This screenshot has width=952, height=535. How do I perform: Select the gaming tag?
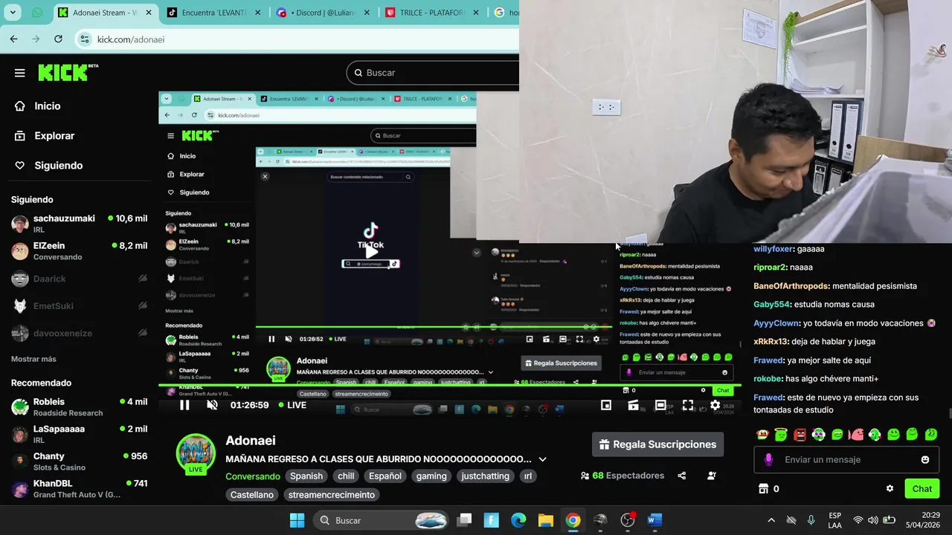(x=431, y=476)
